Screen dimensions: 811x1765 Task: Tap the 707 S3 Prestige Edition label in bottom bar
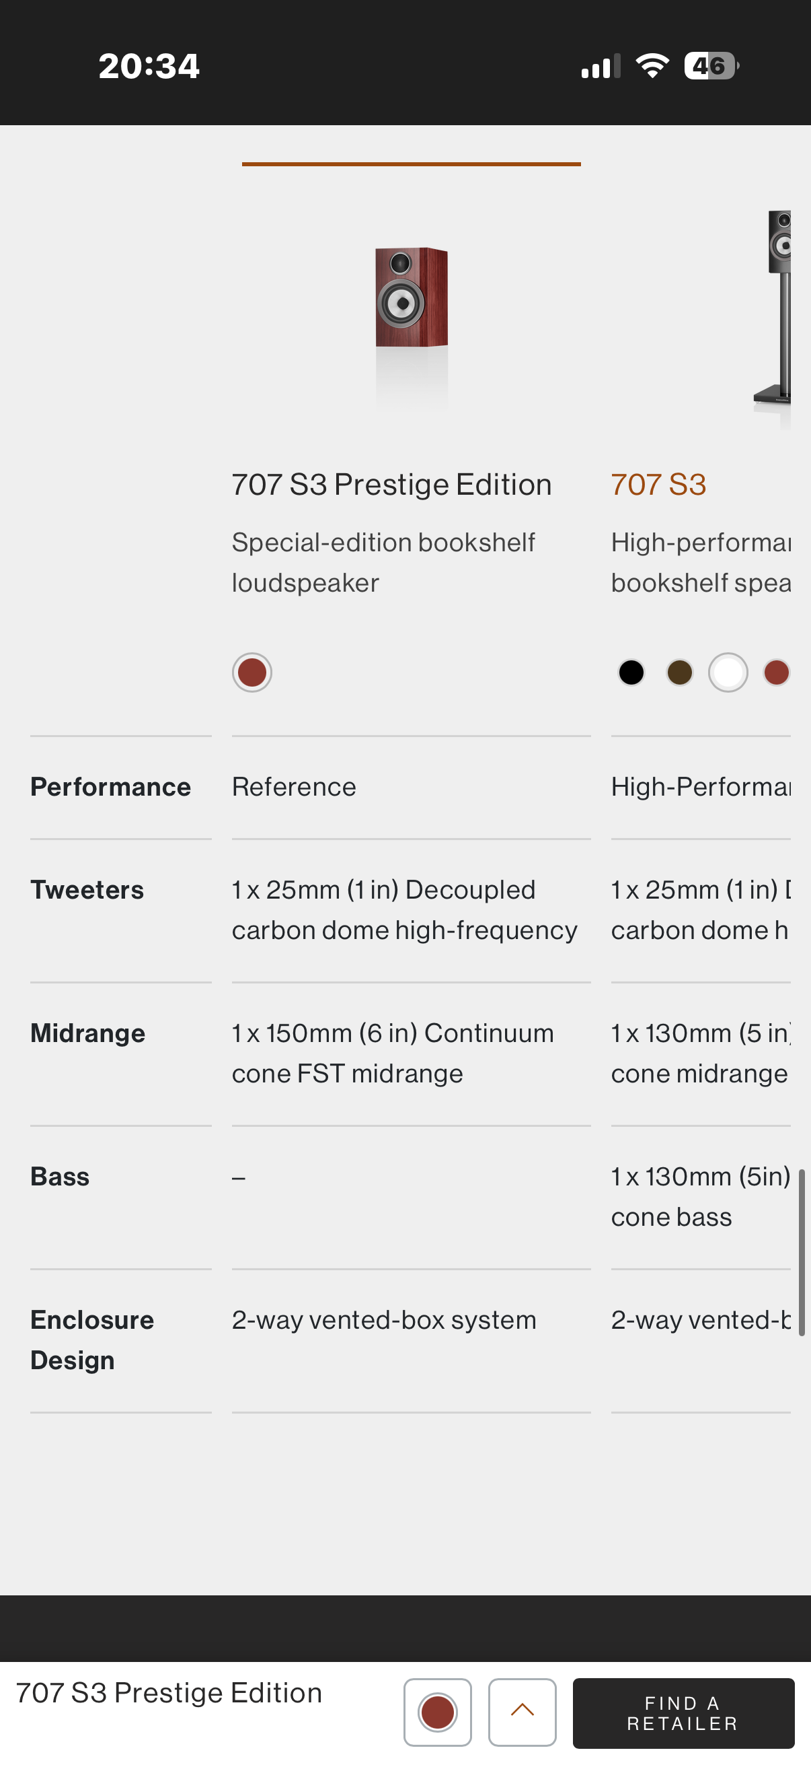pyautogui.click(x=169, y=1693)
